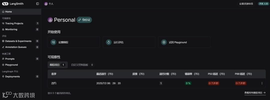The height and width of the screenshot is (100, 270).
Task: Open Monitoring in the sidebar
Action: pyautogui.click(x=20, y=29)
